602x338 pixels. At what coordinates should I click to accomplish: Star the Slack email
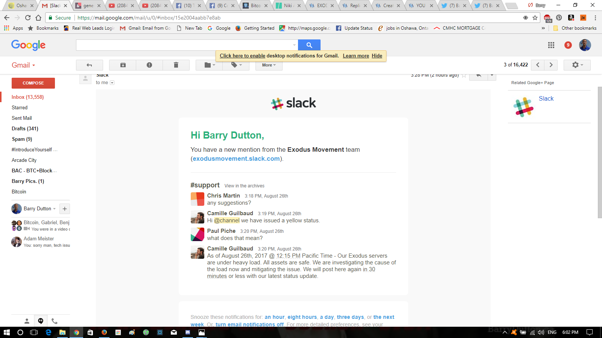464,75
